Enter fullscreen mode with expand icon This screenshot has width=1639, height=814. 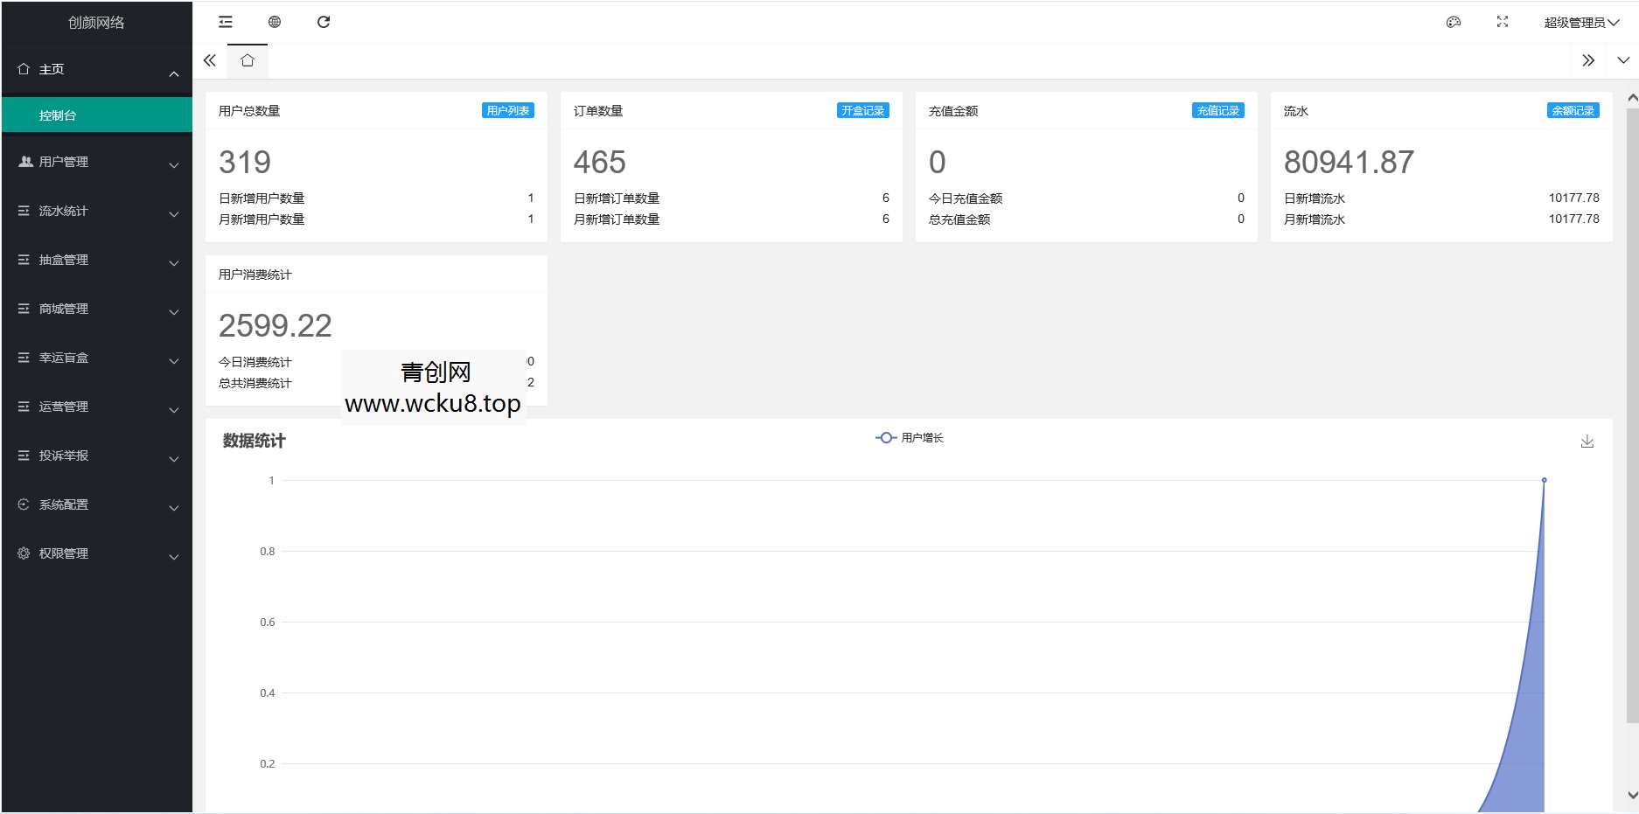1503,22
